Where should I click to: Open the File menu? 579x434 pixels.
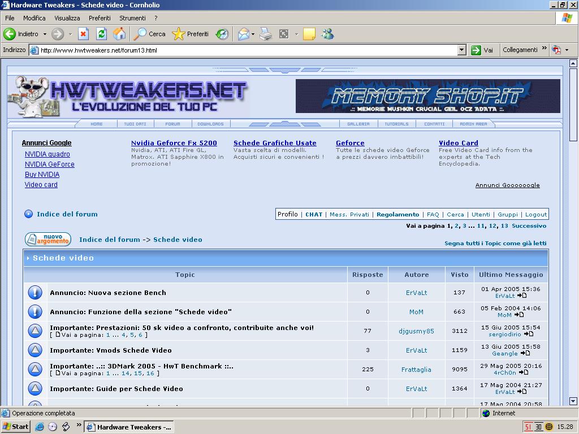click(10, 18)
